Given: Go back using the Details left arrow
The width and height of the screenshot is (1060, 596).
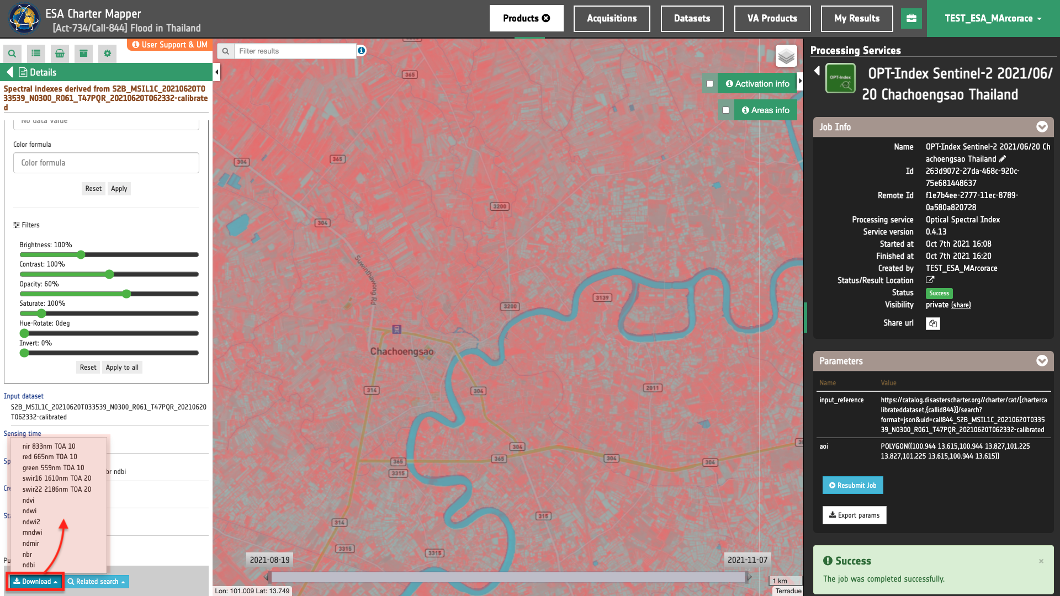Looking at the screenshot, I should tap(9, 72).
